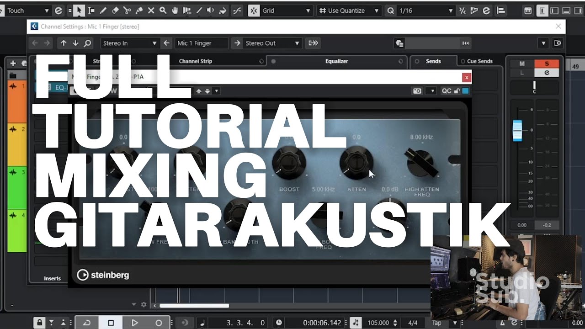Open track list settings gear
Screen dimensions: 585x329
coord(144,304)
